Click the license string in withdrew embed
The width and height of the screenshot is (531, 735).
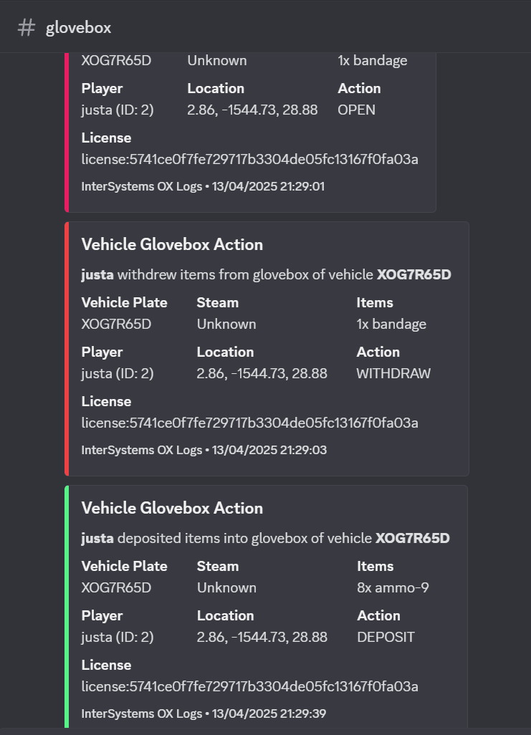[249, 423]
